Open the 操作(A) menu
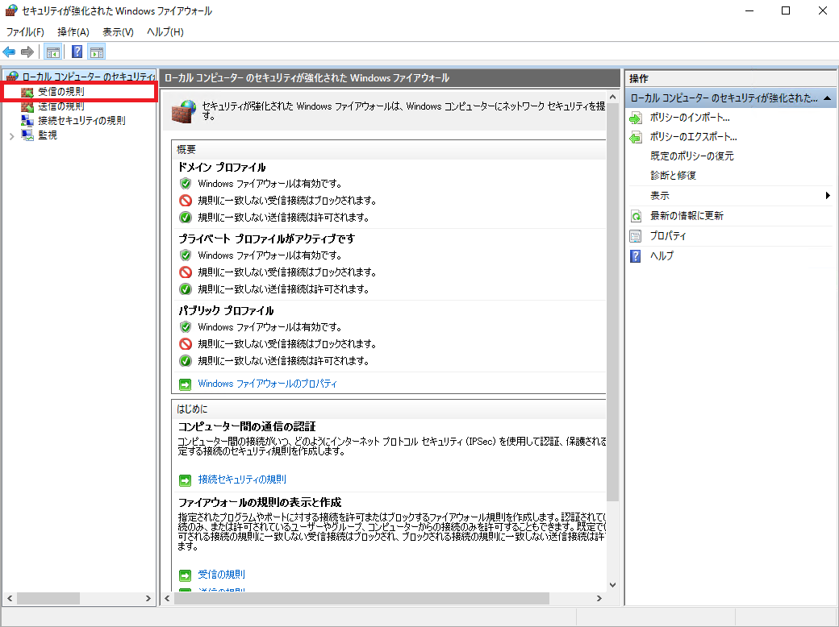The height and width of the screenshot is (627, 839). 73,32
